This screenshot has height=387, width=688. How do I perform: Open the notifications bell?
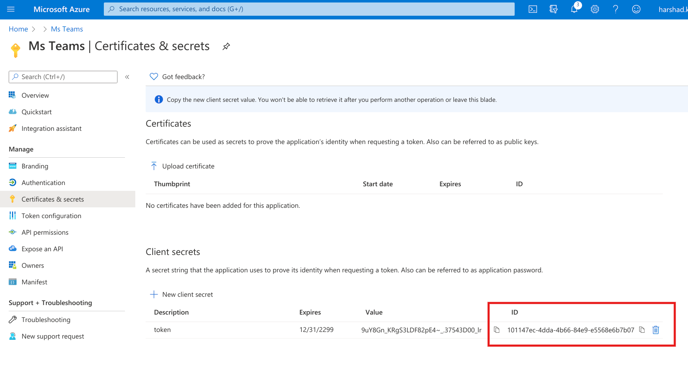574,9
